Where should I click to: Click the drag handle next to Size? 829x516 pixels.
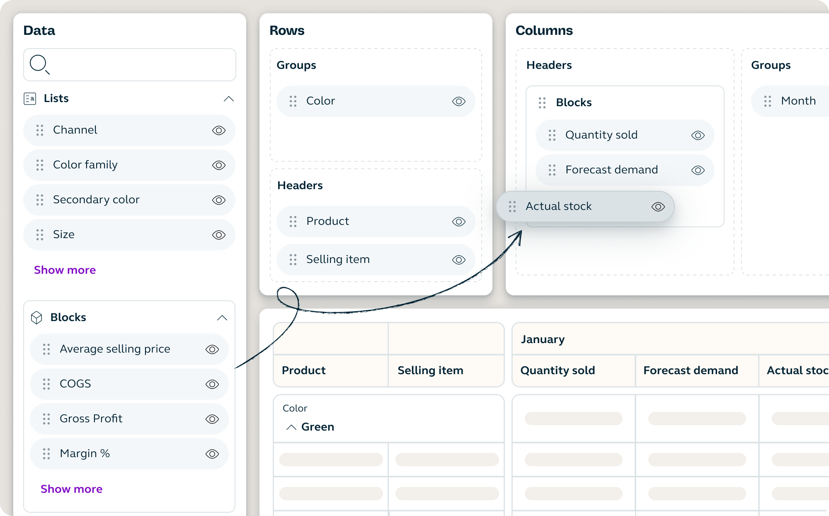[x=40, y=235]
